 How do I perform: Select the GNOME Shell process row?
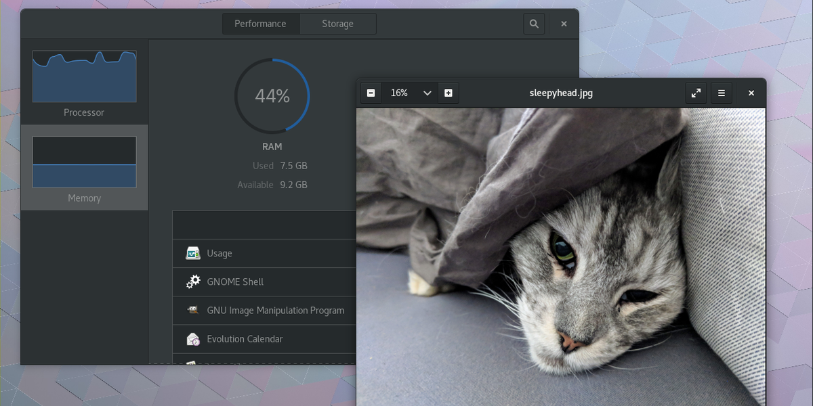point(257,281)
